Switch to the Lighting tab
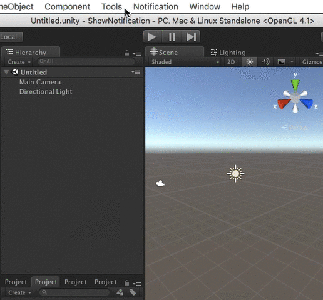323x300 pixels. click(x=228, y=52)
